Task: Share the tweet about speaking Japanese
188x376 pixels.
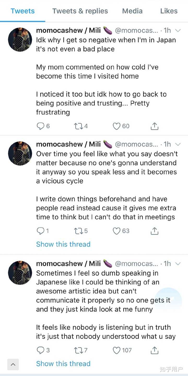Action: tap(155, 350)
